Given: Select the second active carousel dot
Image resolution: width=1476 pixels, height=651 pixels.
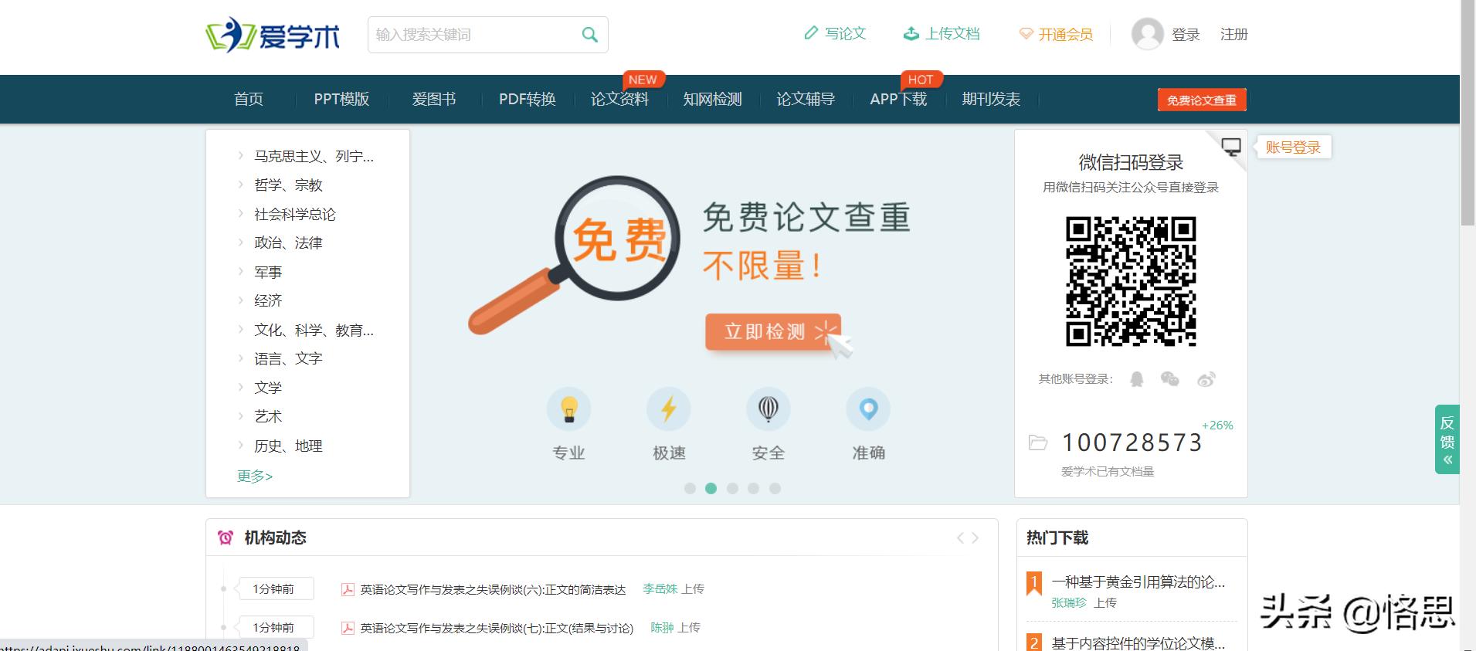Looking at the screenshot, I should pos(711,488).
